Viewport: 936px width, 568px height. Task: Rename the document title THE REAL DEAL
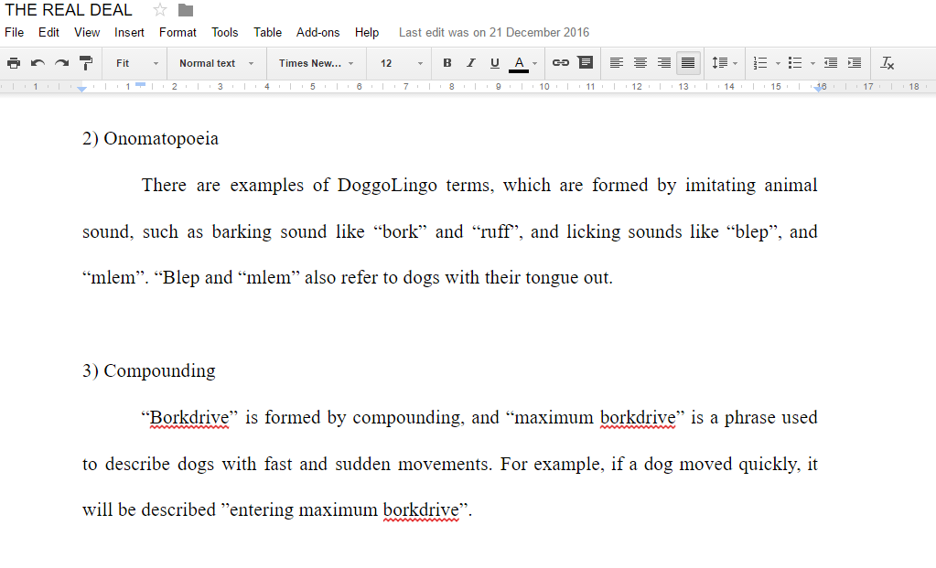68,10
